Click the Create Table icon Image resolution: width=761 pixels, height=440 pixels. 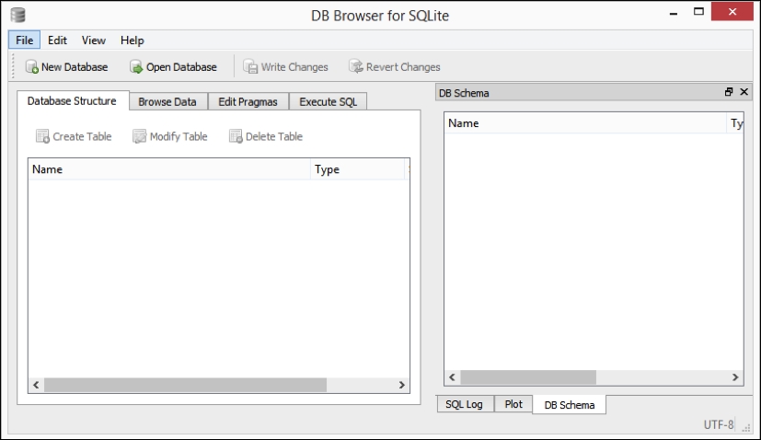click(42, 136)
